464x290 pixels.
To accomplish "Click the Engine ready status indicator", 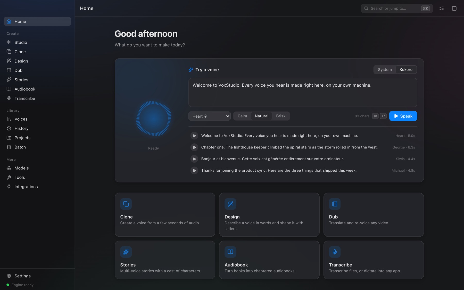I will tap(20, 285).
